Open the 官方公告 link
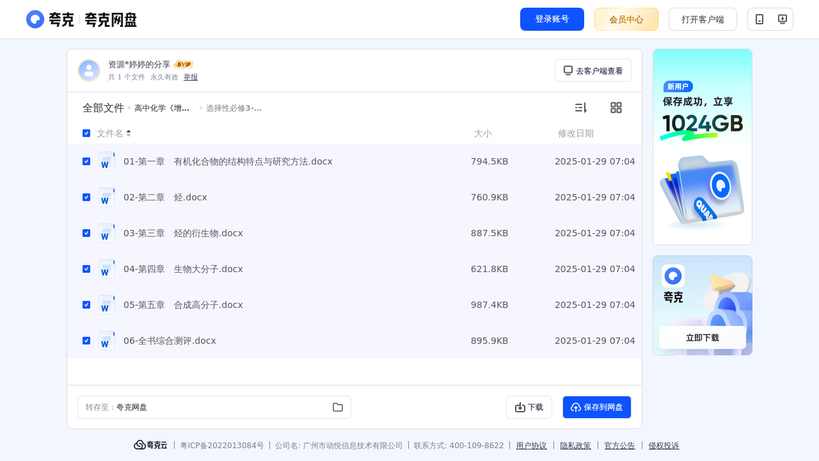The height and width of the screenshot is (461, 819). (x=620, y=446)
